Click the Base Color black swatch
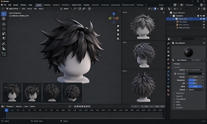Image resolution: width=207 pixels, height=124 pixels. pyautogui.click(x=195, y=74)
